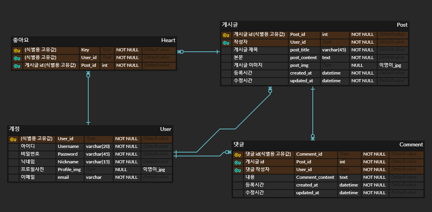Click 'updated_at' in the Post table

tap(302, 81)
